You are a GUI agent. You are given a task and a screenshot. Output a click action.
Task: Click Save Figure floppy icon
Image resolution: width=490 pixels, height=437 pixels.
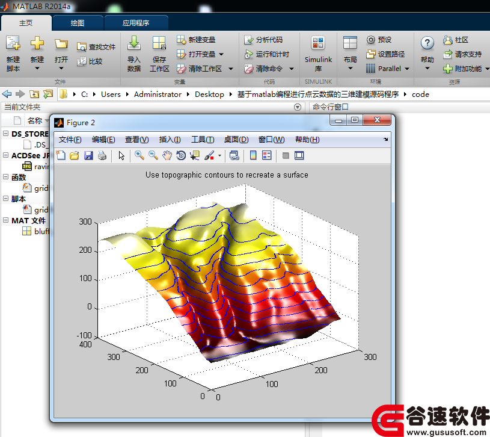(x=88, y=155)
